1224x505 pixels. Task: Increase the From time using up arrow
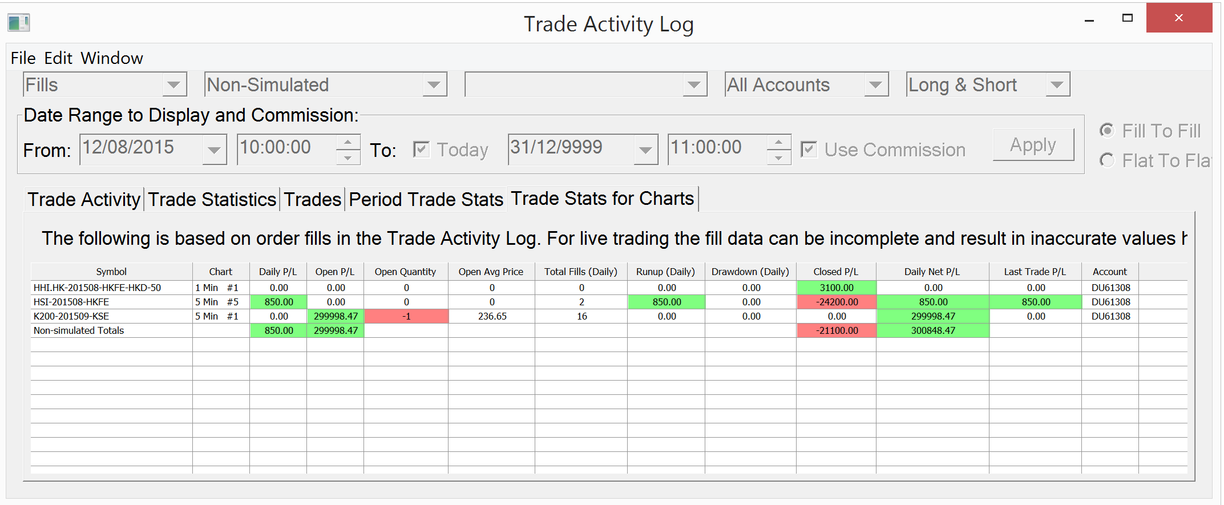coord(348,142)
